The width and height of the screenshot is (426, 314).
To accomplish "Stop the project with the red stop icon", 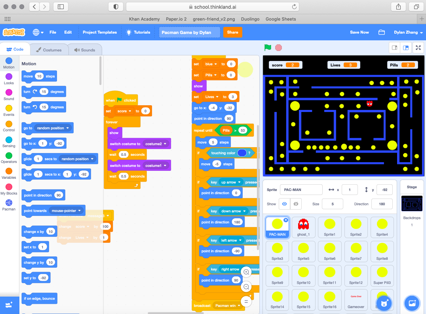I will 278,48.
